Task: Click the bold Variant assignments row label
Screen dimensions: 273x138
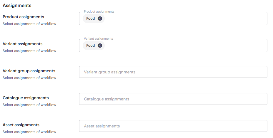Action: [22, 44]
